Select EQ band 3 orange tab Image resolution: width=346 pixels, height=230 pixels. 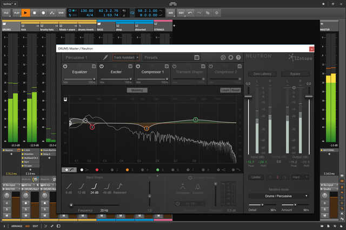point(130,170)
